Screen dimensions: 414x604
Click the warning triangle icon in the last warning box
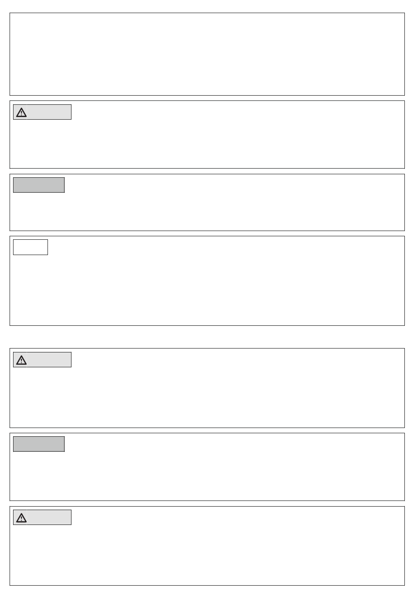click(21, 518)
